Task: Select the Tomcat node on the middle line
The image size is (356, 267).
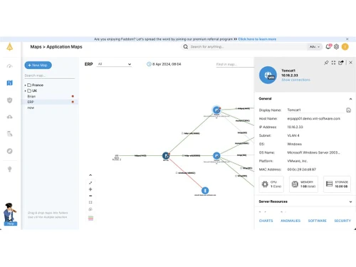Action: (216, 156)
